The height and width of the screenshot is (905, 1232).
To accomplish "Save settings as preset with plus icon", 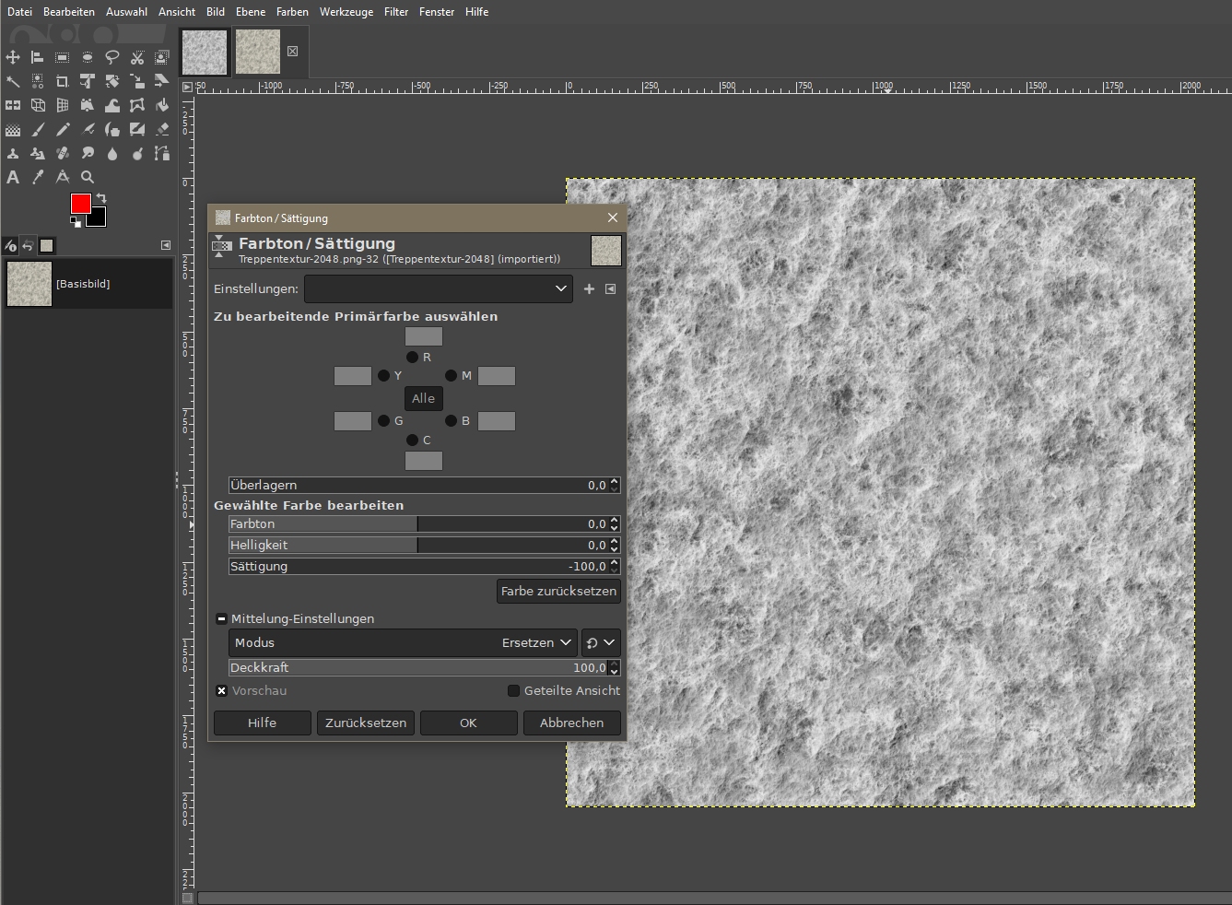I will click(x=589, y=288).
